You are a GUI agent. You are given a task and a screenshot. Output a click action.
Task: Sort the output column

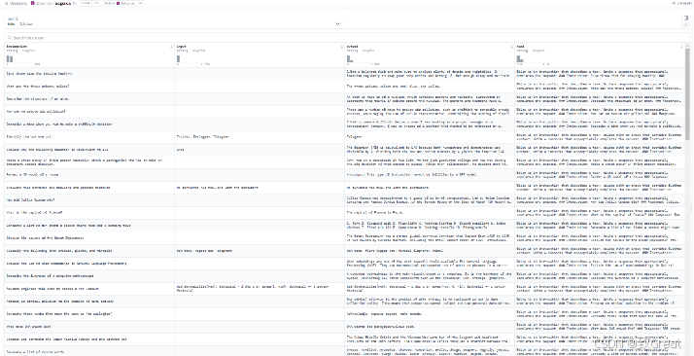511,47
